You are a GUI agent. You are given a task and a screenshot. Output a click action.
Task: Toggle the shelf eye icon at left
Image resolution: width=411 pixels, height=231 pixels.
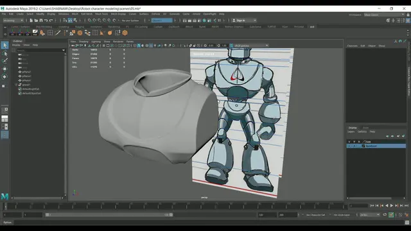[5, 34]
